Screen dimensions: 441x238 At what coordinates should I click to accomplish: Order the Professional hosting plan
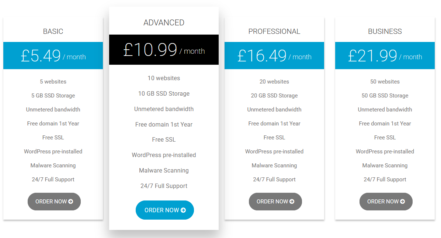[275, 202]
